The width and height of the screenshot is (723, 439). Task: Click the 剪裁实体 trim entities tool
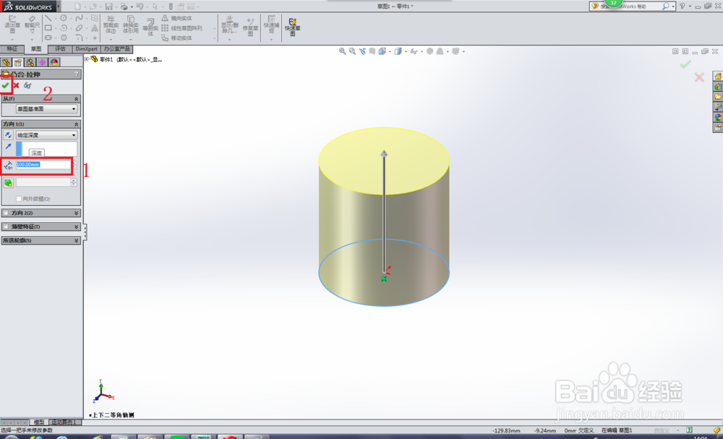pyautogui.click(x=111, y=25)
